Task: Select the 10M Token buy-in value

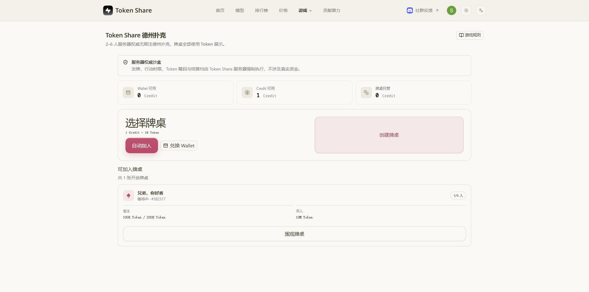Action: point(304,217)
